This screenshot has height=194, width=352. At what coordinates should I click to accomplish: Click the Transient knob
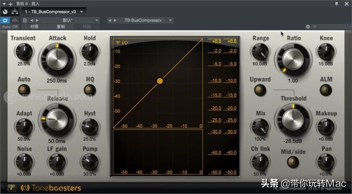click(x=24, y=51)
